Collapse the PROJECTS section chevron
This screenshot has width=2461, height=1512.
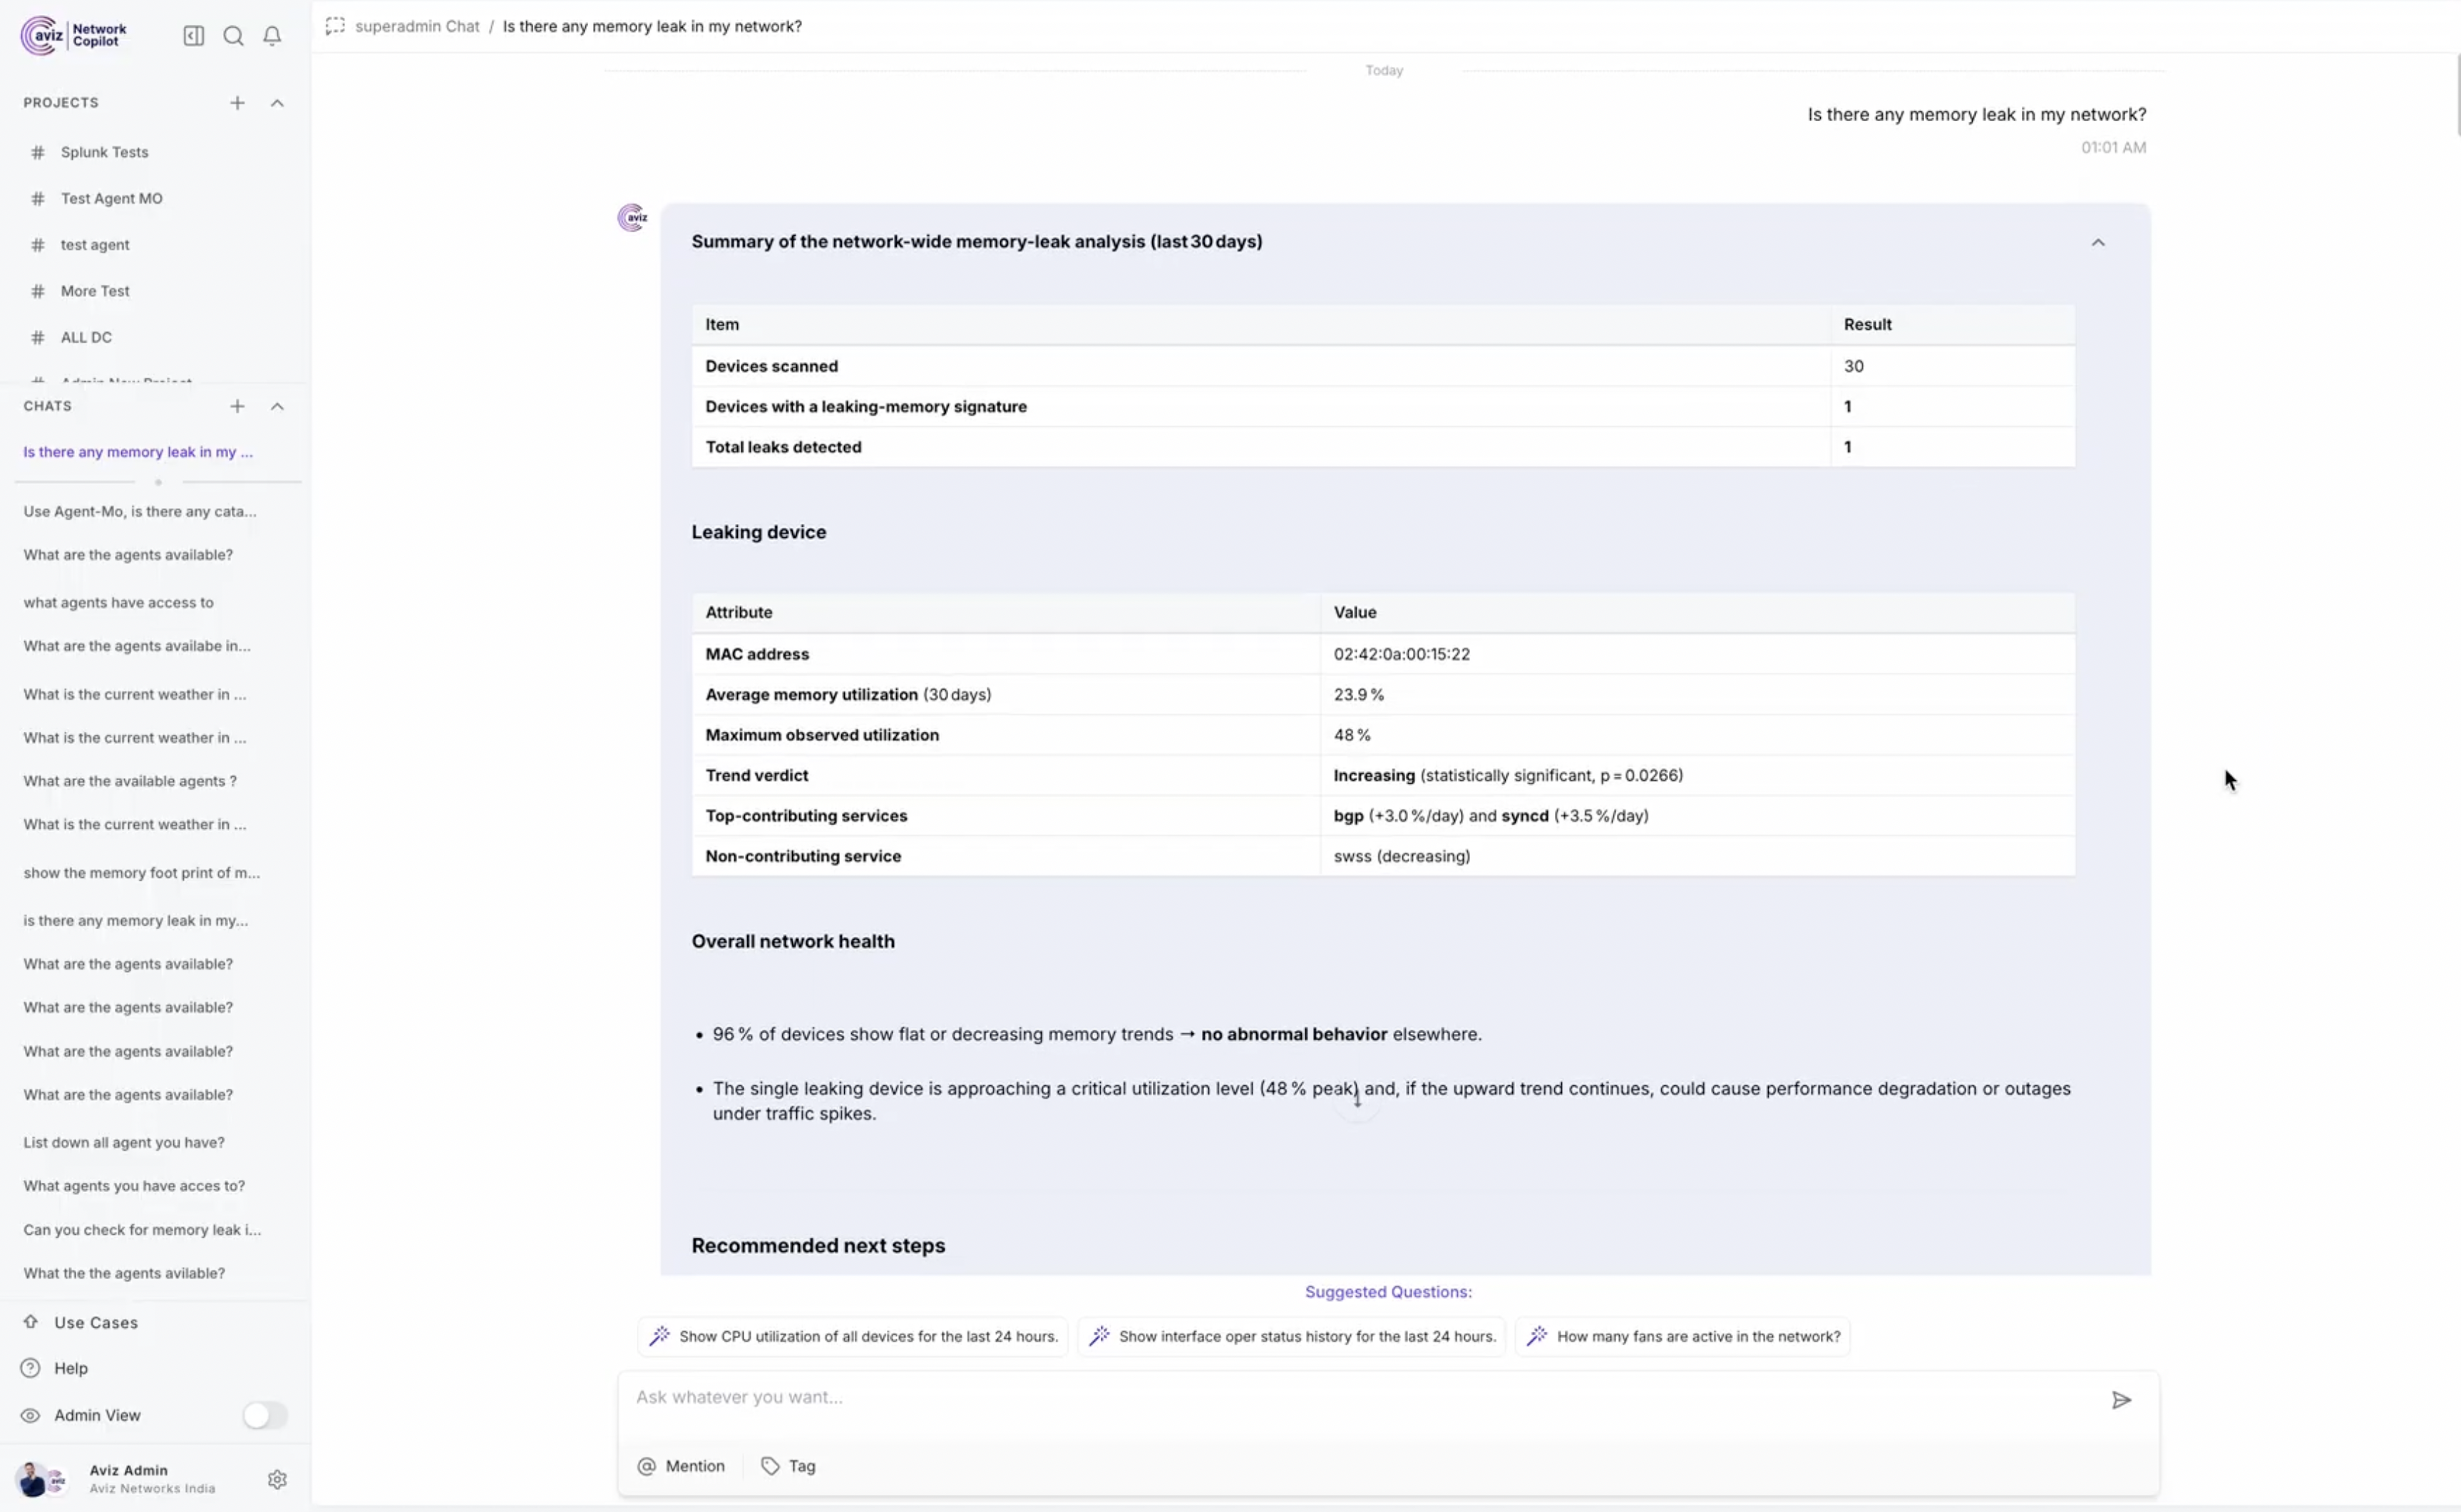277,102
